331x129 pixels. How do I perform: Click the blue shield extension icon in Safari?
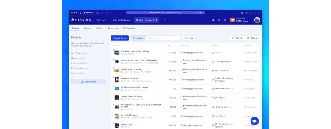242,13
